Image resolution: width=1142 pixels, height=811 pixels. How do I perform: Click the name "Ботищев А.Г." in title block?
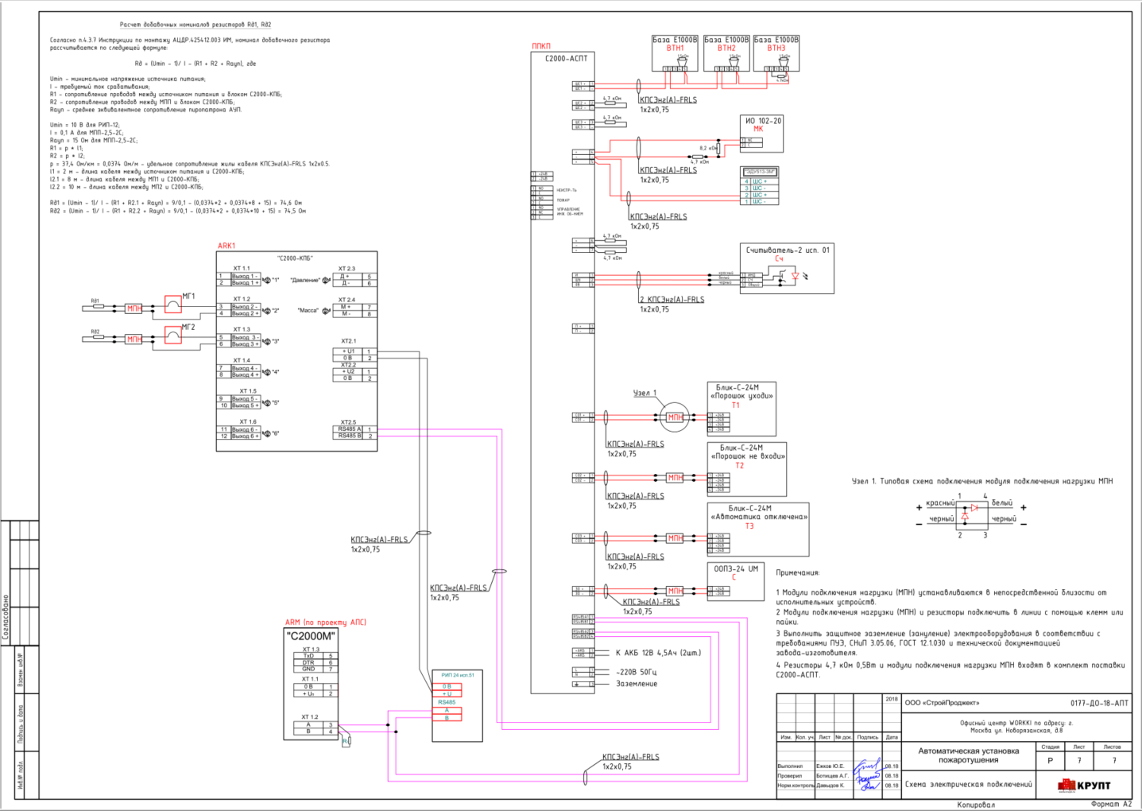click(832, 776)
